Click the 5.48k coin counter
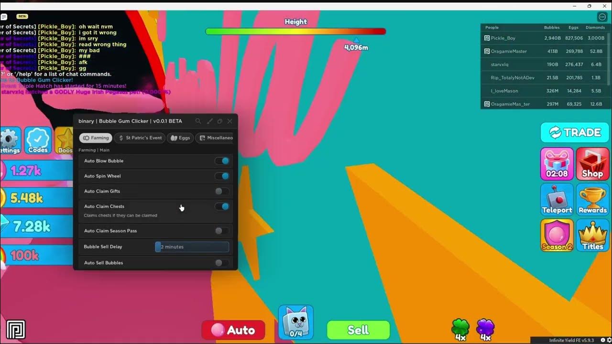Image resolution: width=612 pixels, height=344 pixels. (36, 198)
